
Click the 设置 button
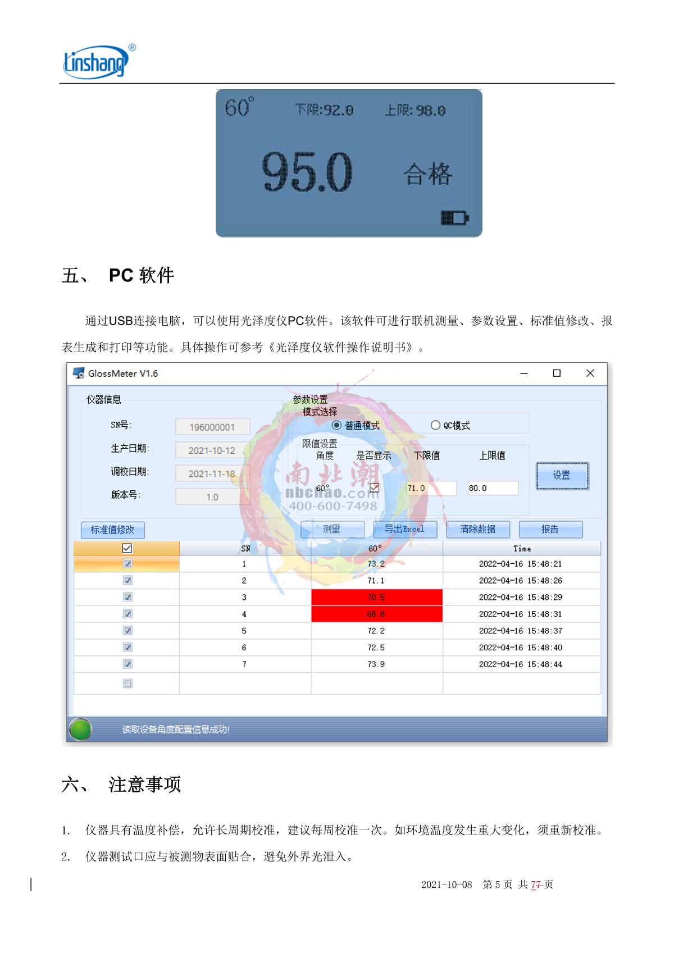click(x=562, y=476)
